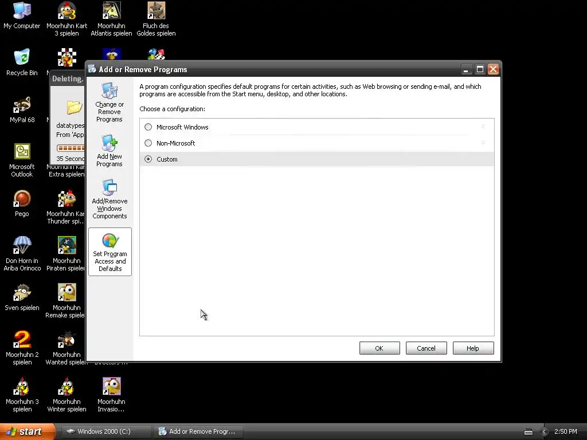Click the keyboard icon in system tray
The image size is (587, 440).
pyautogui.click(x=528, y=432)
